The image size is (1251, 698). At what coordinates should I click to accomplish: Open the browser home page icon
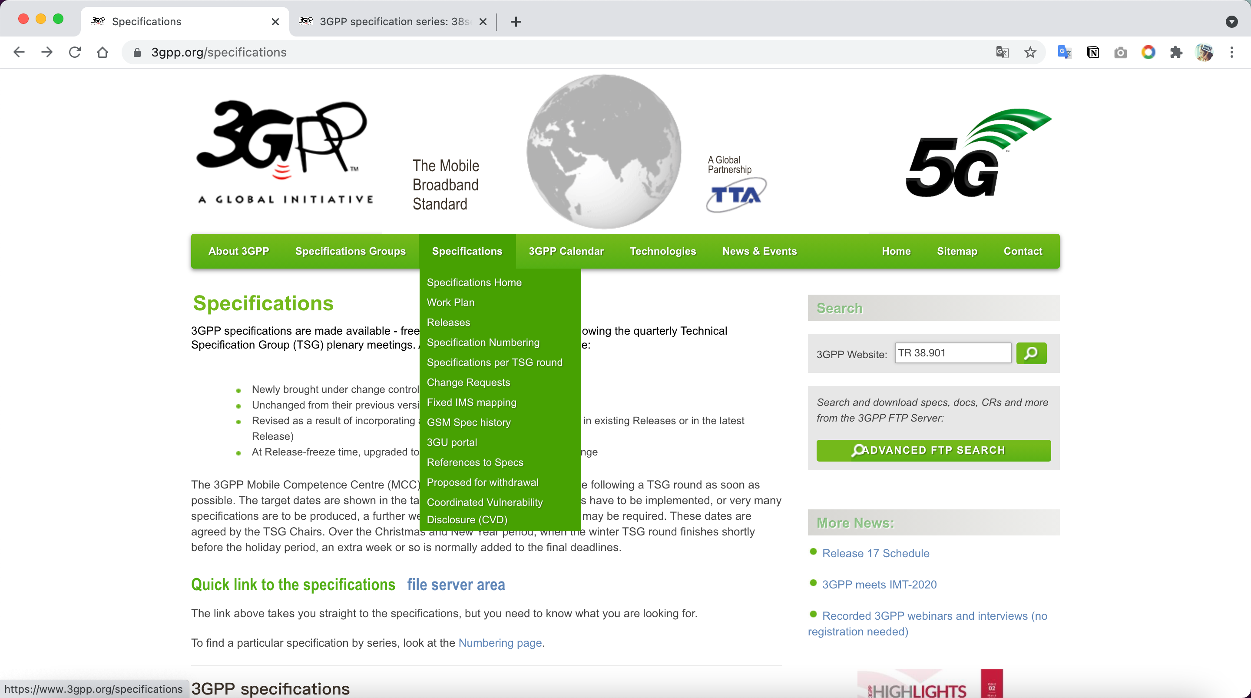pyautogui.click(x=103, y=52)
